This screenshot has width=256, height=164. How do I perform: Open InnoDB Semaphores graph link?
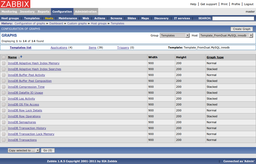coord(22,122)
